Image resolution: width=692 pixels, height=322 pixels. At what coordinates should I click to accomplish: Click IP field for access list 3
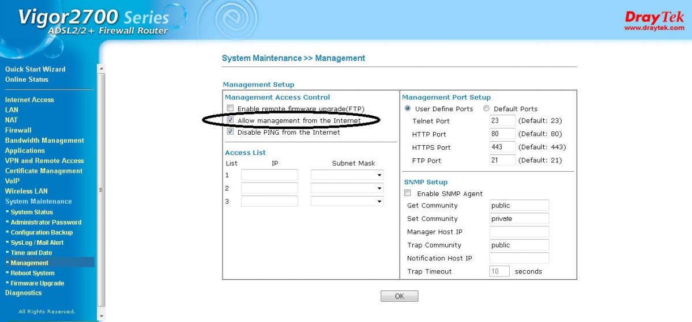click(269, 201)
